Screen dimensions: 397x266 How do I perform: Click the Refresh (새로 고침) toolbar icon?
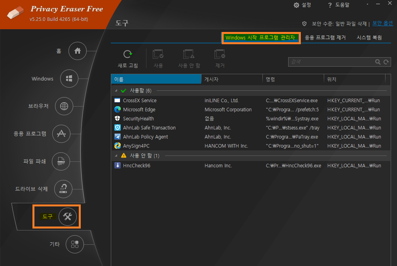(x=128, y=54)
